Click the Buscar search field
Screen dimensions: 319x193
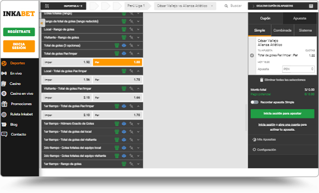tap(236, 6)
